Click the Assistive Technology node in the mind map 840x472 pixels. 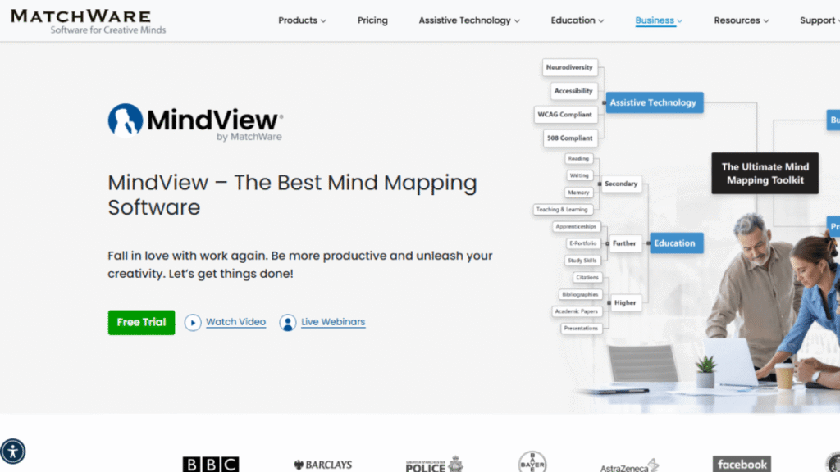pyautogui.click(x=653, y=102)
